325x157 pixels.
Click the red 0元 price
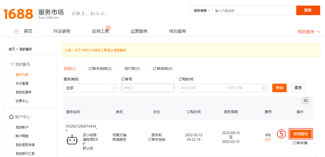click(x=268, y=139)
